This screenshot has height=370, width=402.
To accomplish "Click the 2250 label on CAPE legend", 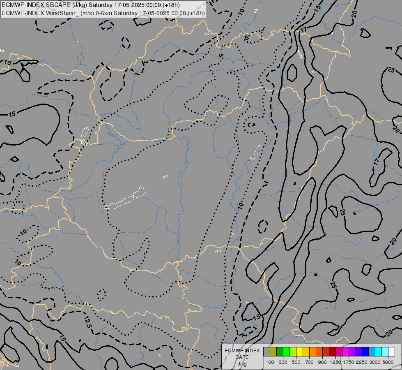I will [362, 362].
